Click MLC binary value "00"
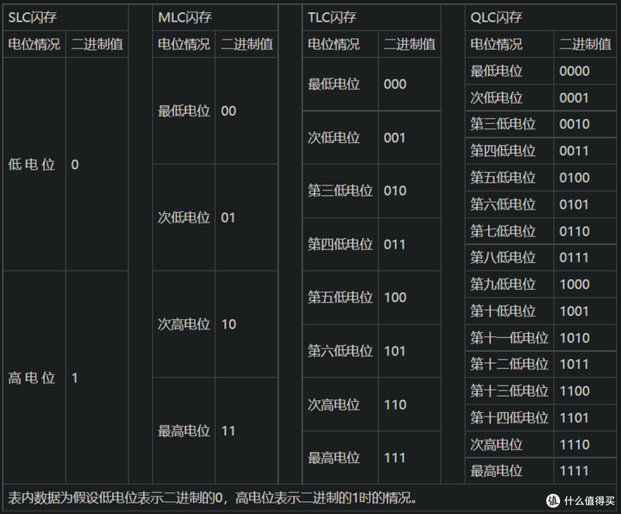This screenshot has height=514, width=621. click(228, 111)
